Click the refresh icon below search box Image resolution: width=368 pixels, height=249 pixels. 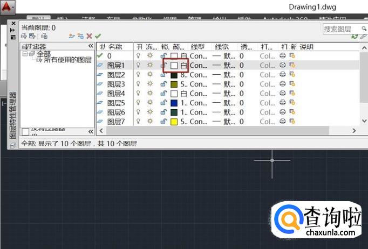[x=355, y=36]
